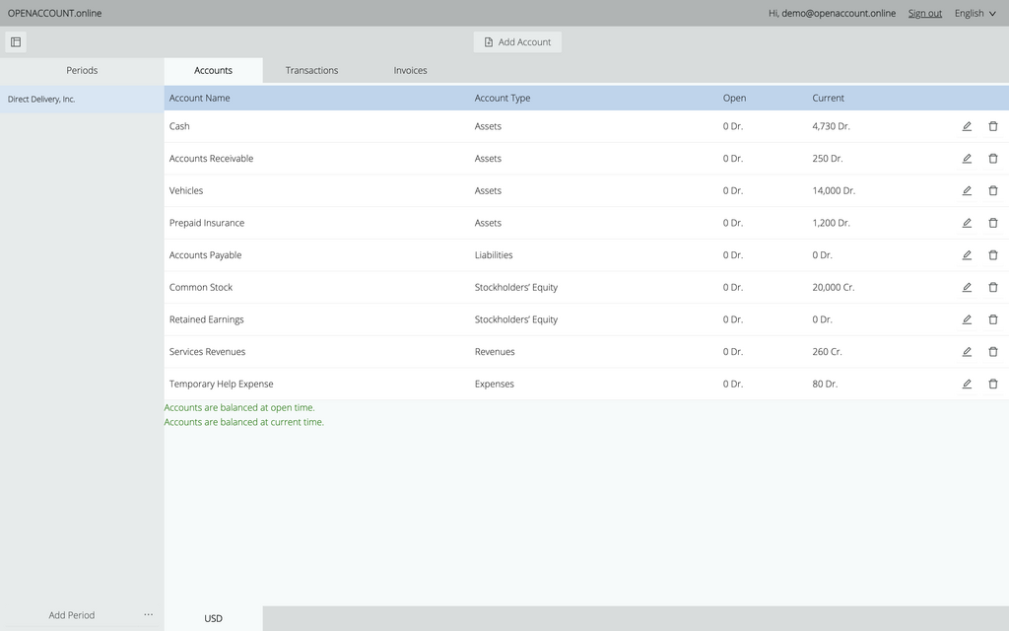Delete the Prepaid Insurance account
The width and height of the screenshot is (1009, 631).
point(993,223)
